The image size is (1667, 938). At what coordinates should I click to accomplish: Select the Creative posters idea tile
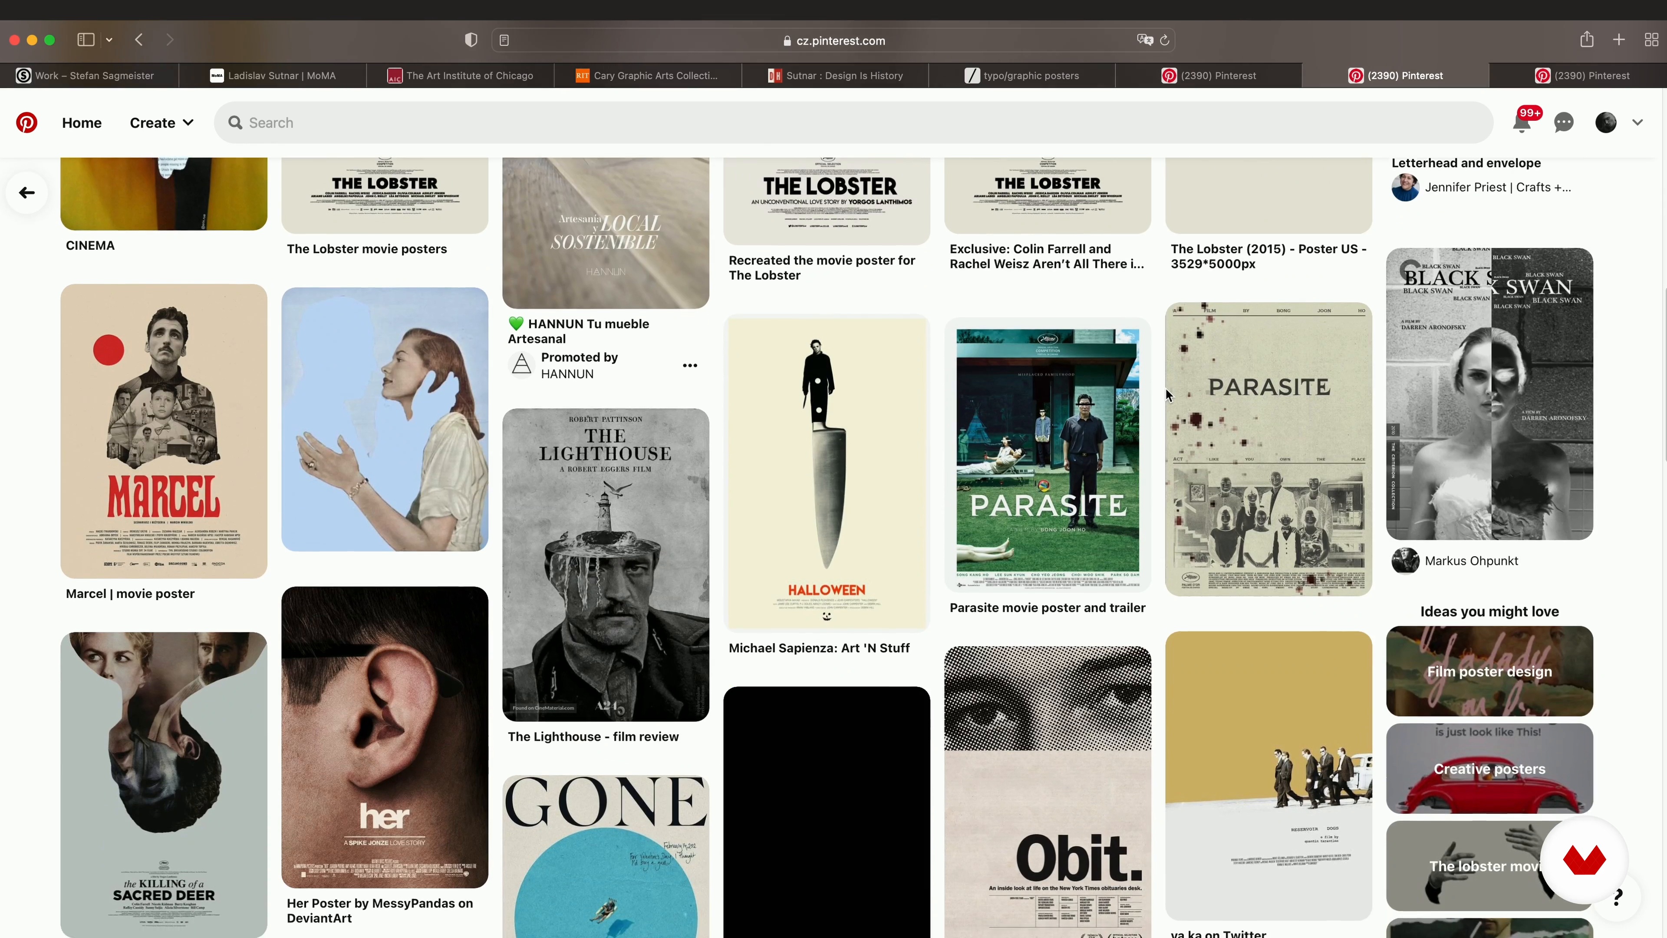point(1490,769)
